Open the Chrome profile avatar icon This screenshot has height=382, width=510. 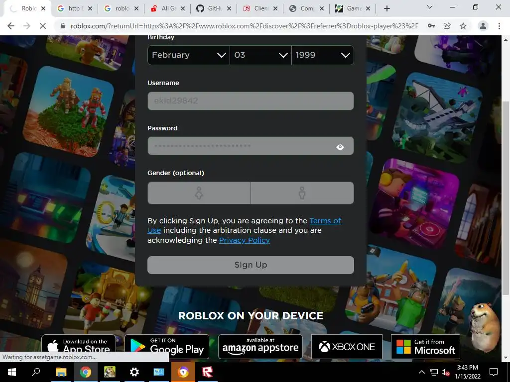point(483,26)
